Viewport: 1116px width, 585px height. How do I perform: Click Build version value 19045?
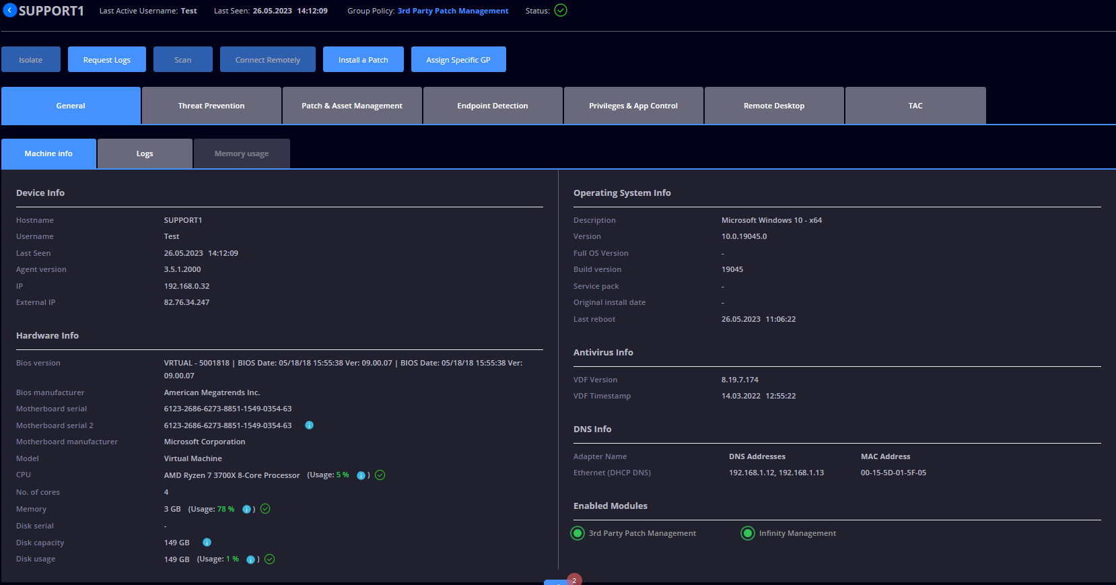[732, 269]
